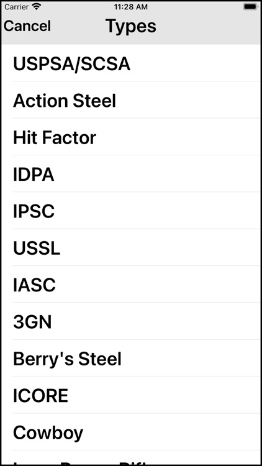Click empty area right of IDPA row
This screenshot has height=466, width=262.
click(158, 174)
